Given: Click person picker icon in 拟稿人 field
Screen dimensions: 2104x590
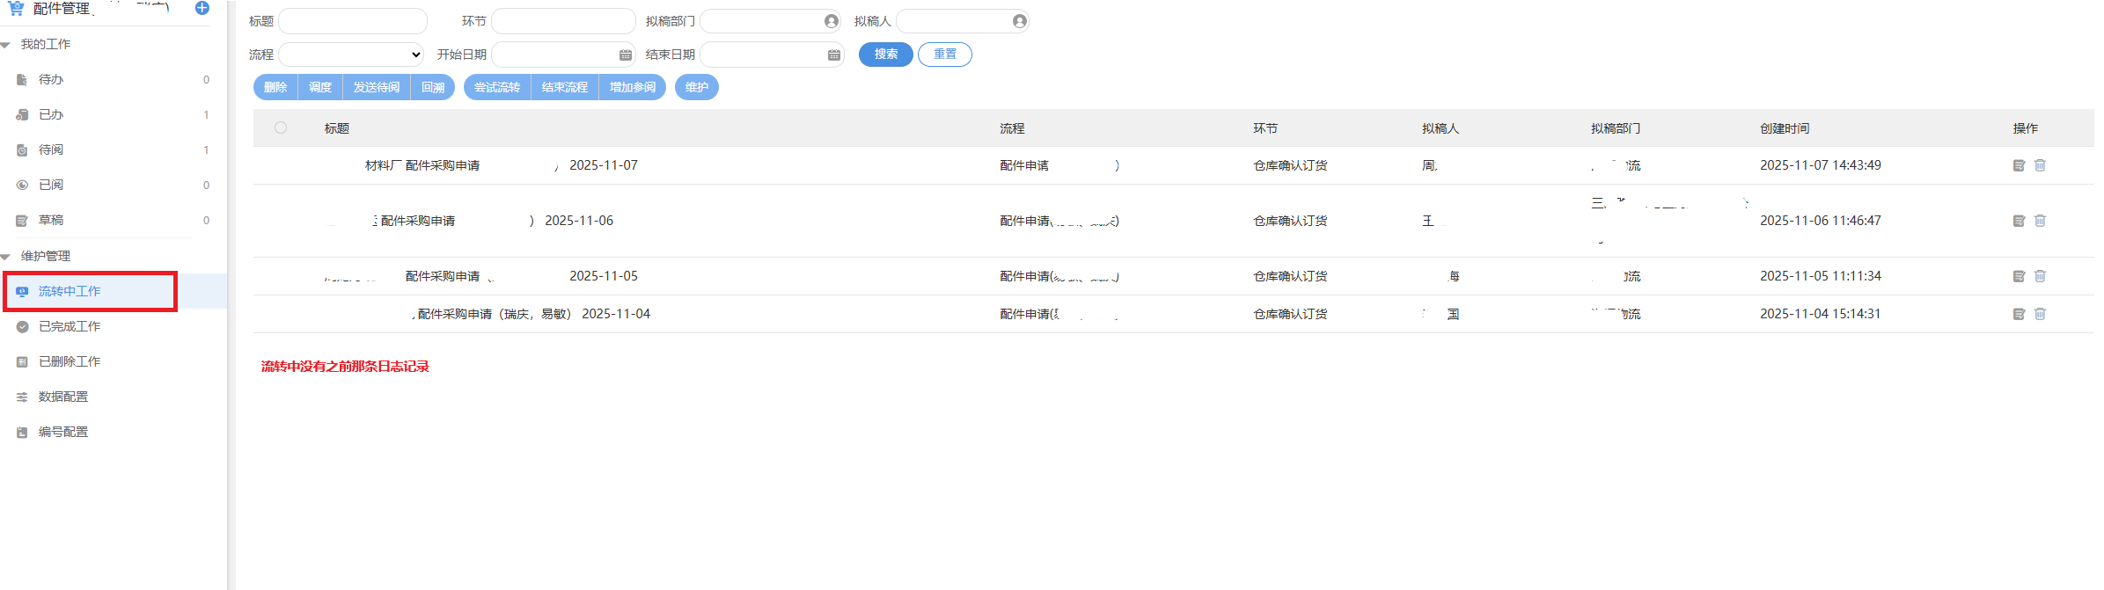Looking at the screenshot, I should coord(1019,21).
